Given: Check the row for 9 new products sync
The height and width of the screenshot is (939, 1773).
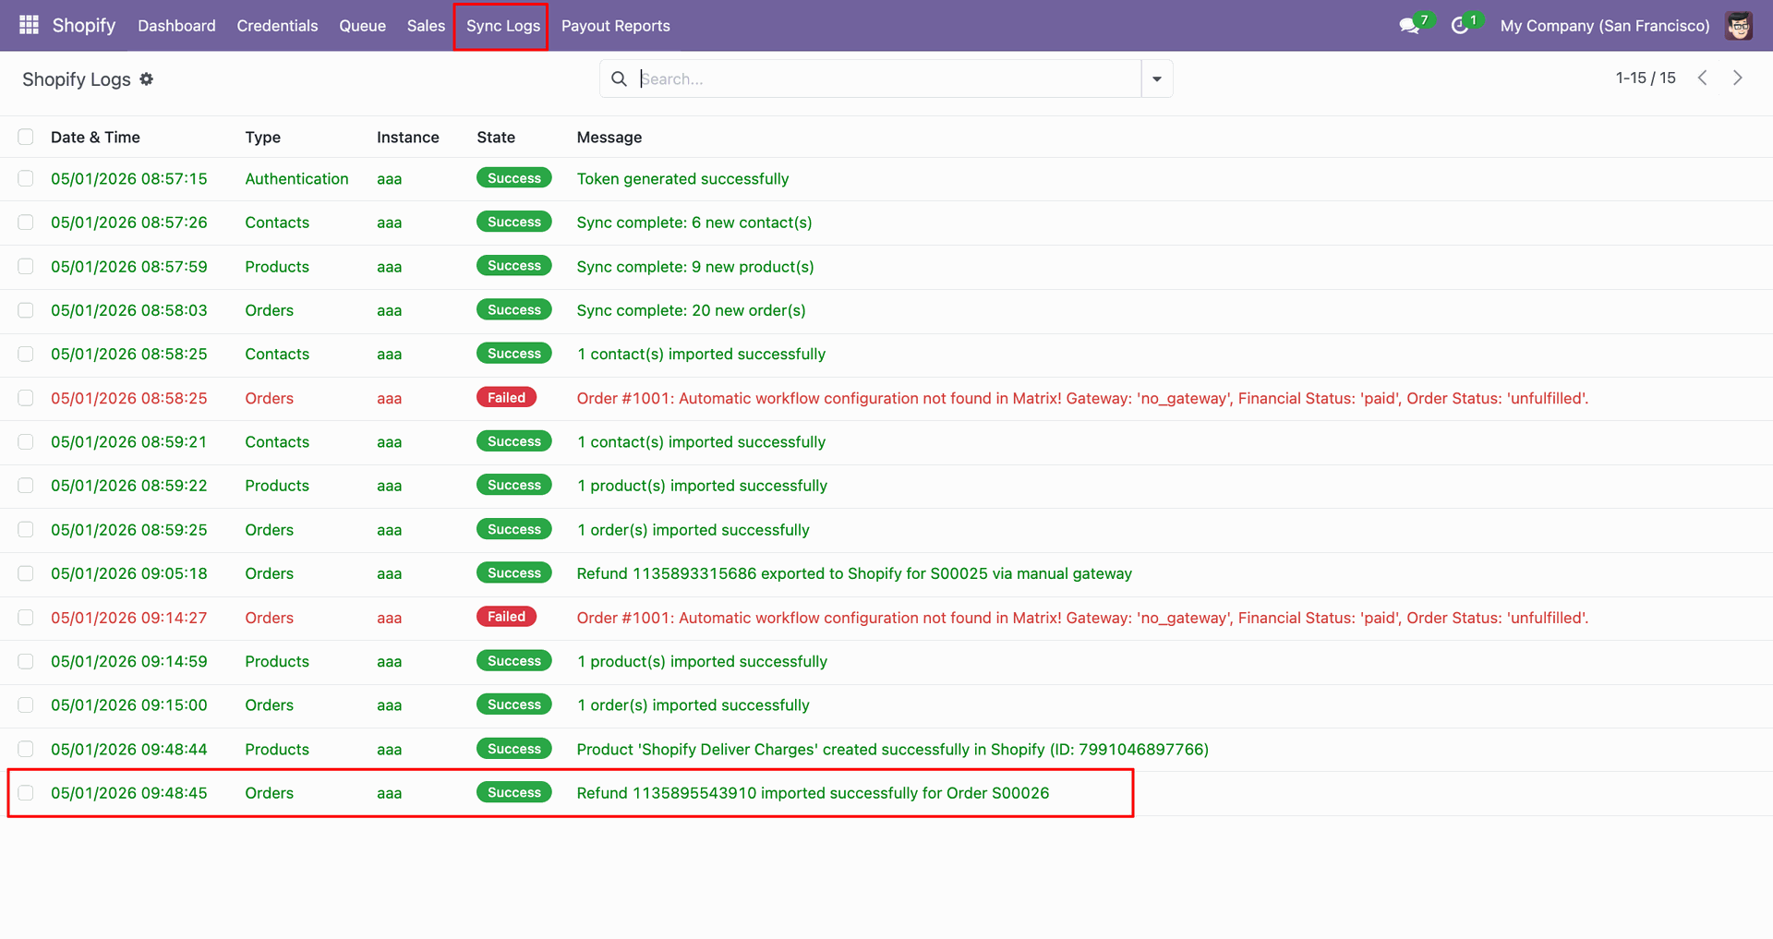Looking at the screenshot, I should (26, 266).
